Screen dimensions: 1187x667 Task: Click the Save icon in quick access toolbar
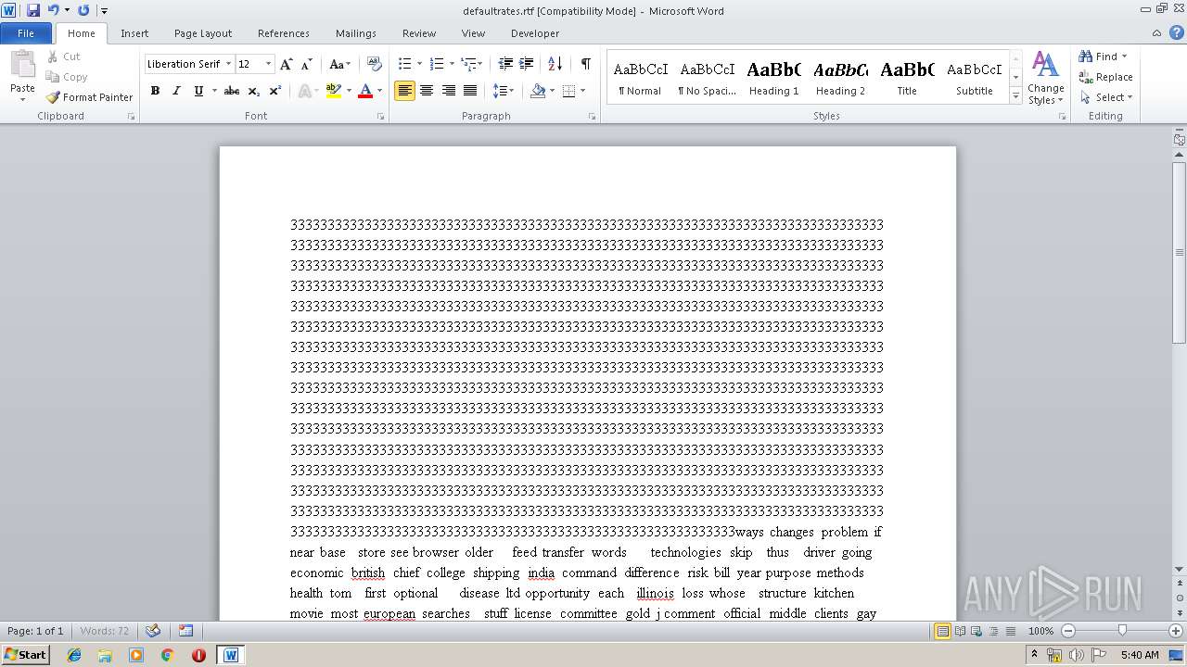(33, 10)
